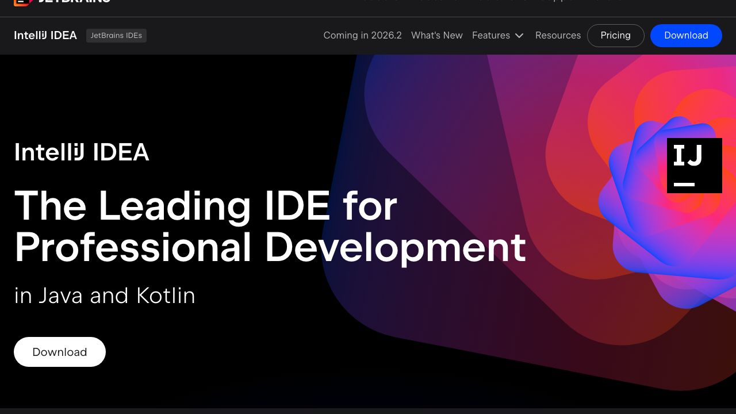This screenshot has height=414, width=736.
Task: Go to the What's New page
Action: coord(437,36)
